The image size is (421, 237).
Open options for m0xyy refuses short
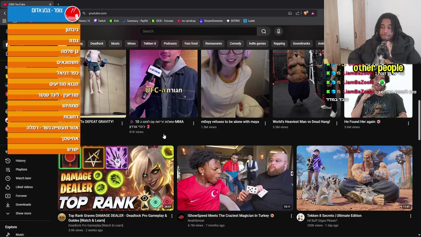(265, 123)
